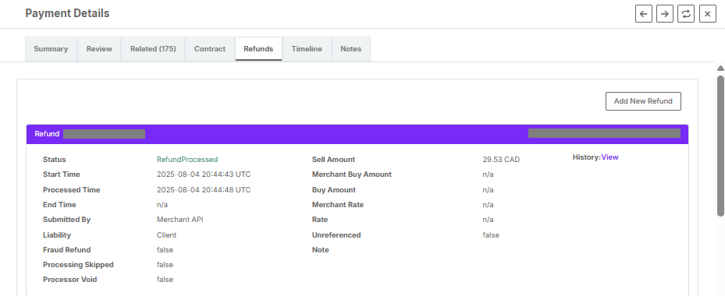Click the Sell Amount label

pos(334,160)
